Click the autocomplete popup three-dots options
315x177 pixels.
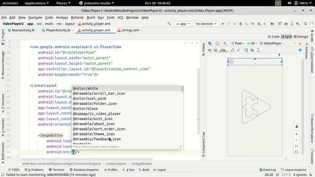coord(181,147)
